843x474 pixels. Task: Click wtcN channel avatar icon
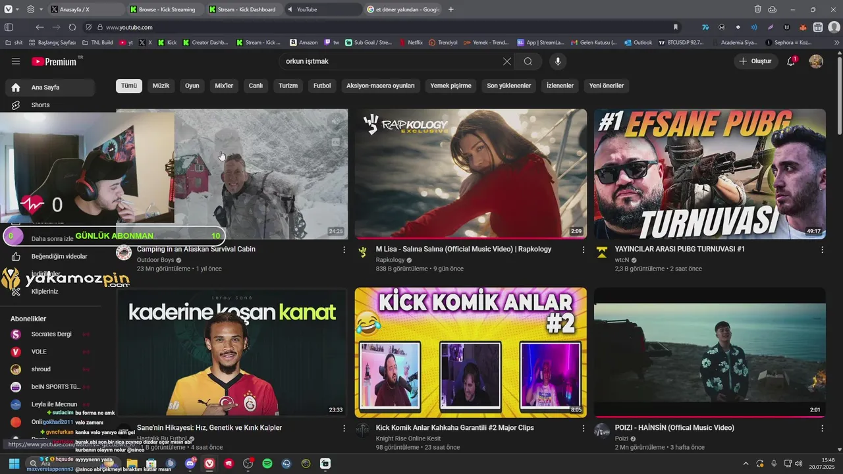tap(601, 252)
